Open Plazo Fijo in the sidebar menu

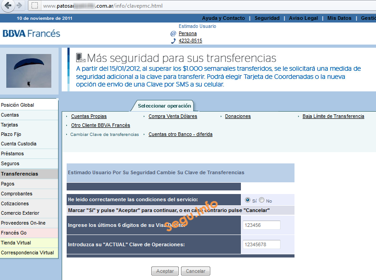click(29, 134)
